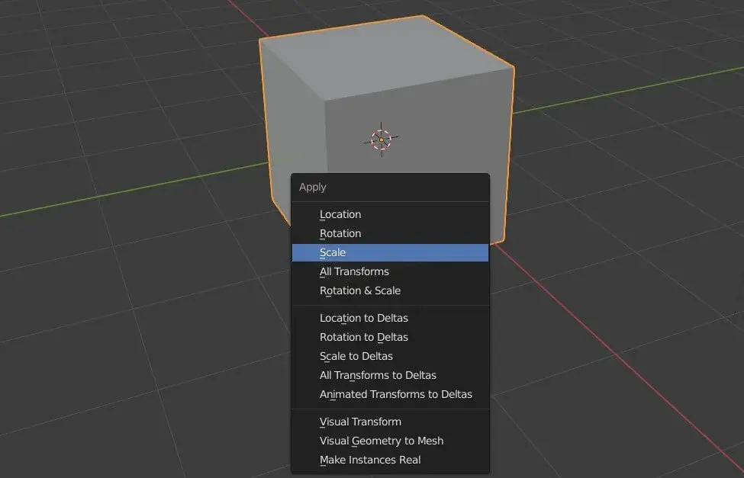
Task: Select the gray cube's top face
Action: pyautogui.click(x=387, y=57)
